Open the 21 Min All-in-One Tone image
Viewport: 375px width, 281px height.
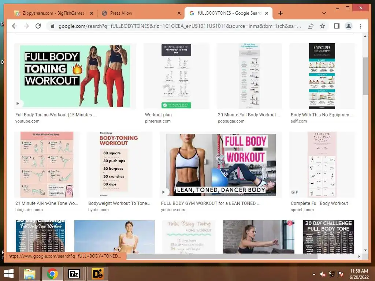[x=47, y=165]
